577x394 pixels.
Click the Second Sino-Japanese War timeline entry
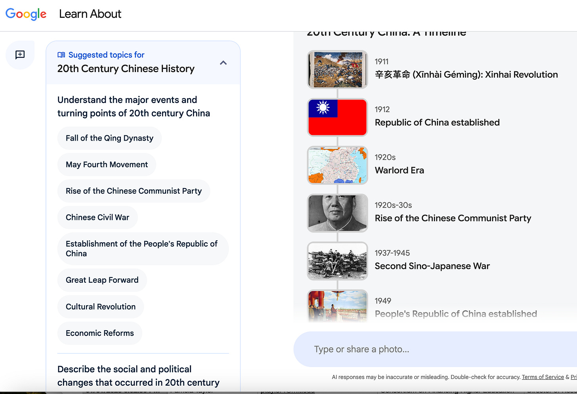tap(432, 266)
